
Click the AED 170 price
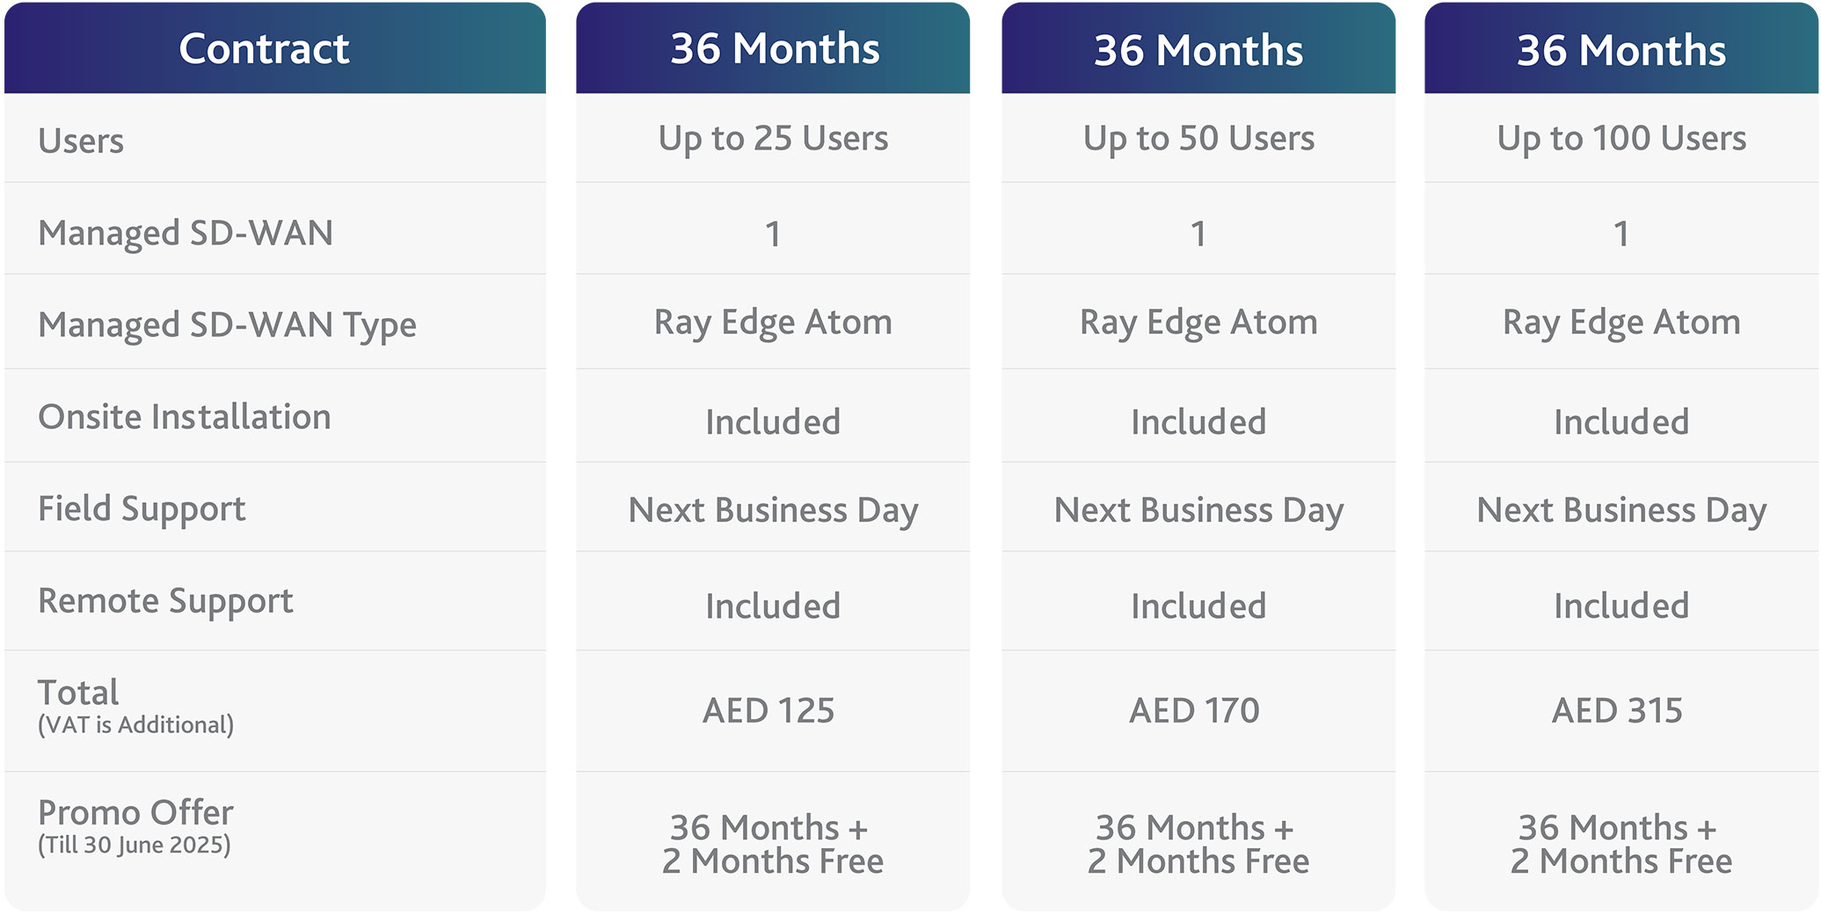(1194, 710)
